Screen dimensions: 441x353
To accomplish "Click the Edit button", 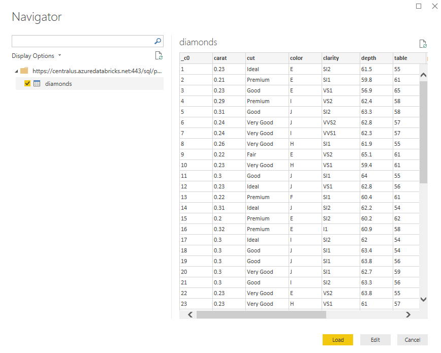I will [375, 340].
